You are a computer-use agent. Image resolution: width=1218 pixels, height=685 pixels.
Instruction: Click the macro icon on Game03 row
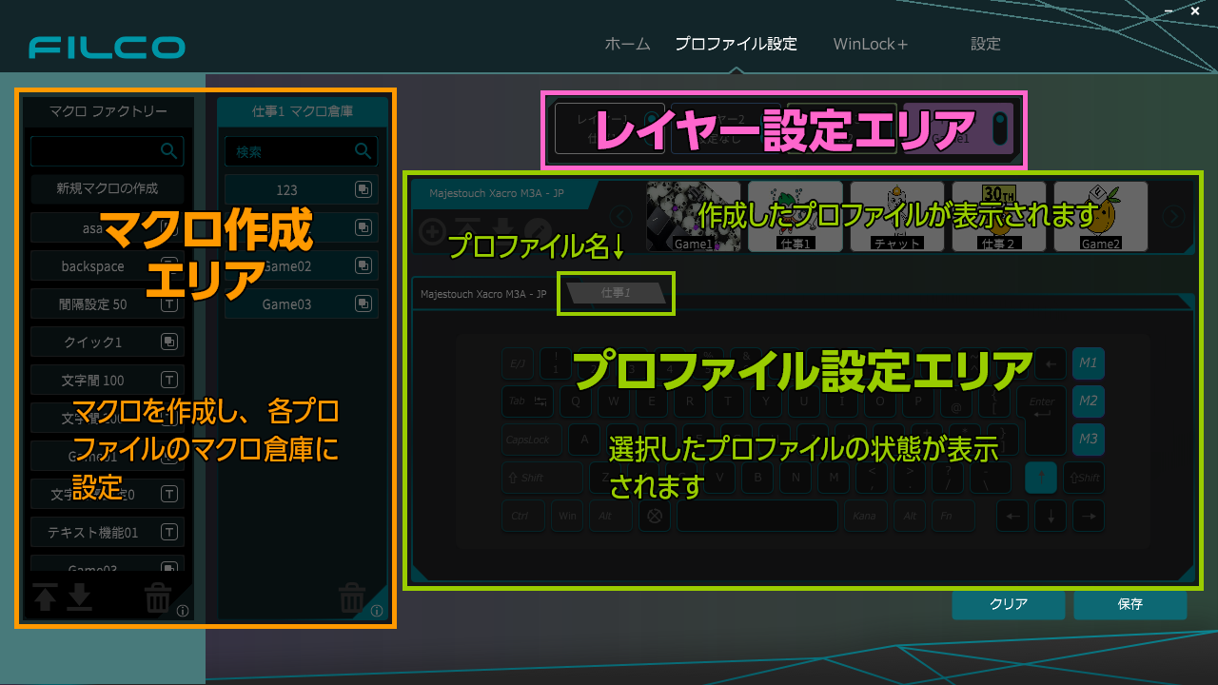[363, 303]
